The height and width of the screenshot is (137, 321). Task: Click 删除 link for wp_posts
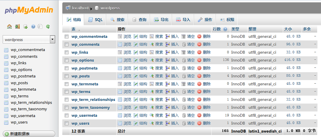[x=207, y=76]
